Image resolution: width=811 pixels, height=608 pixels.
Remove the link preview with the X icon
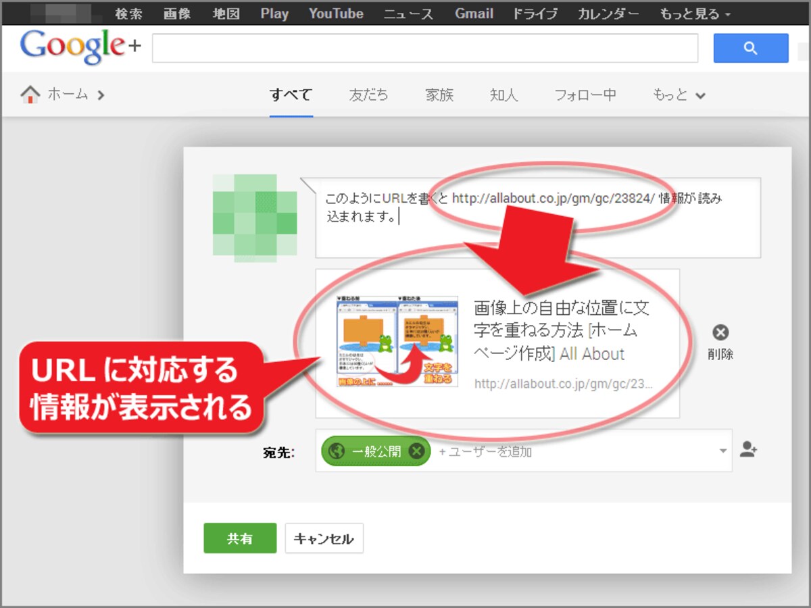coord(721,332)
